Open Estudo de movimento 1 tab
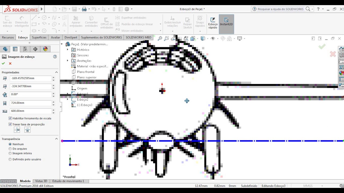 click(68, 181)
